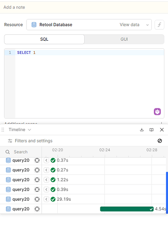Locate query20 run with 0.27s duration
The image size is (168, 226).
[x=37, y=170]
